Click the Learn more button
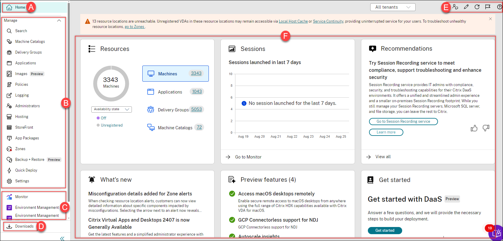Image resolution: width=503 pixels, height=241 pixels. coord(386,132)
